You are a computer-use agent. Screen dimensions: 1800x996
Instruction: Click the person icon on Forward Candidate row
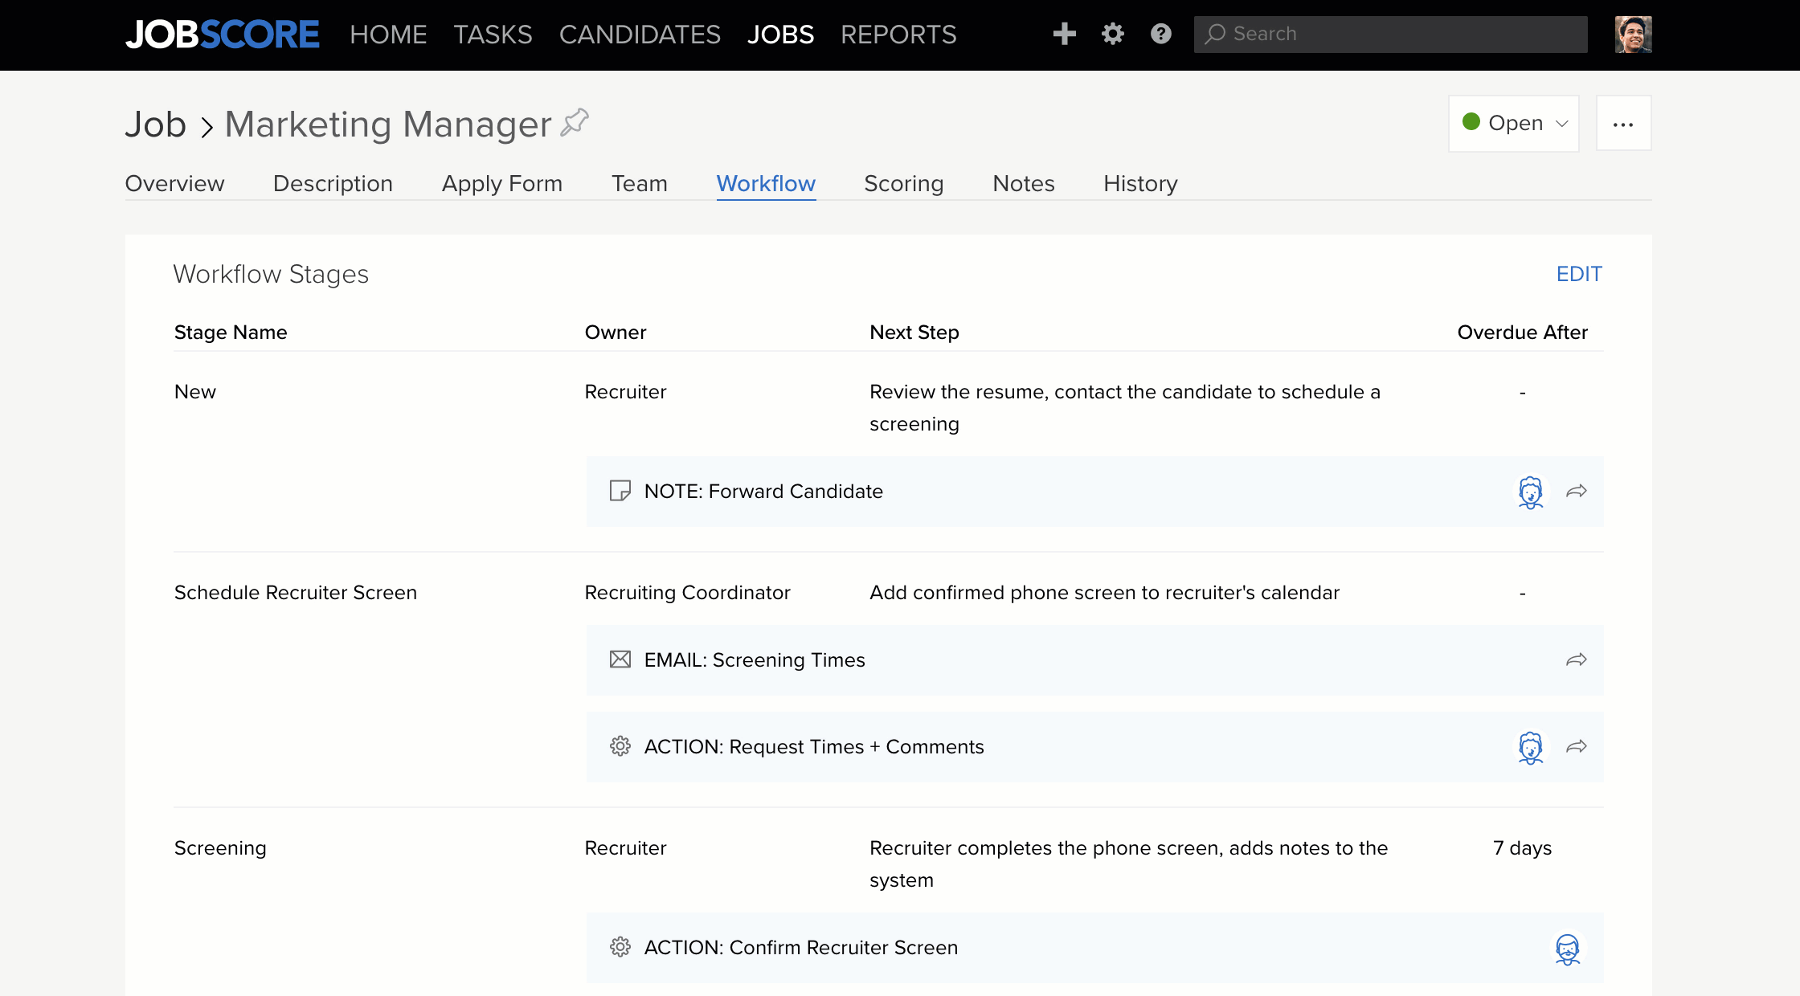tap(1530, 492)
